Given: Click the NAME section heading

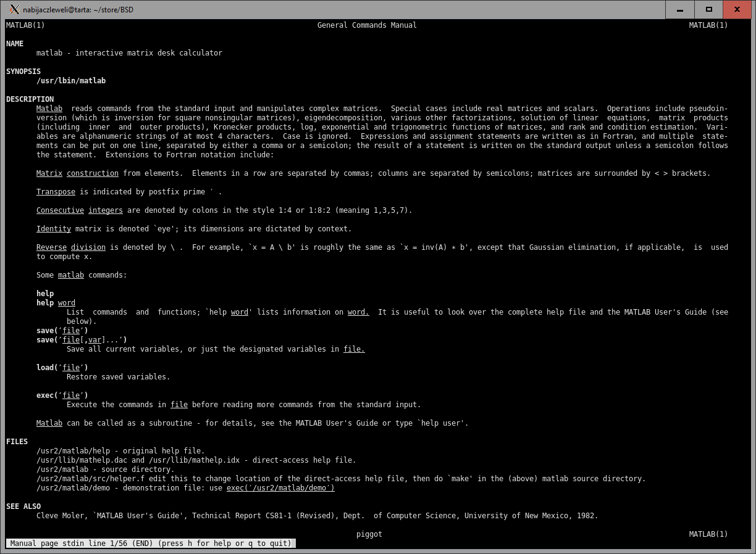Looking at the screenshot, I should click(x=15, y=44).
